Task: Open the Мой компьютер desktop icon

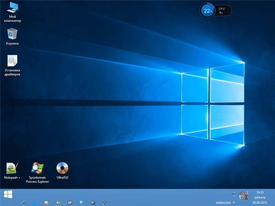Action: pos(12,12)
